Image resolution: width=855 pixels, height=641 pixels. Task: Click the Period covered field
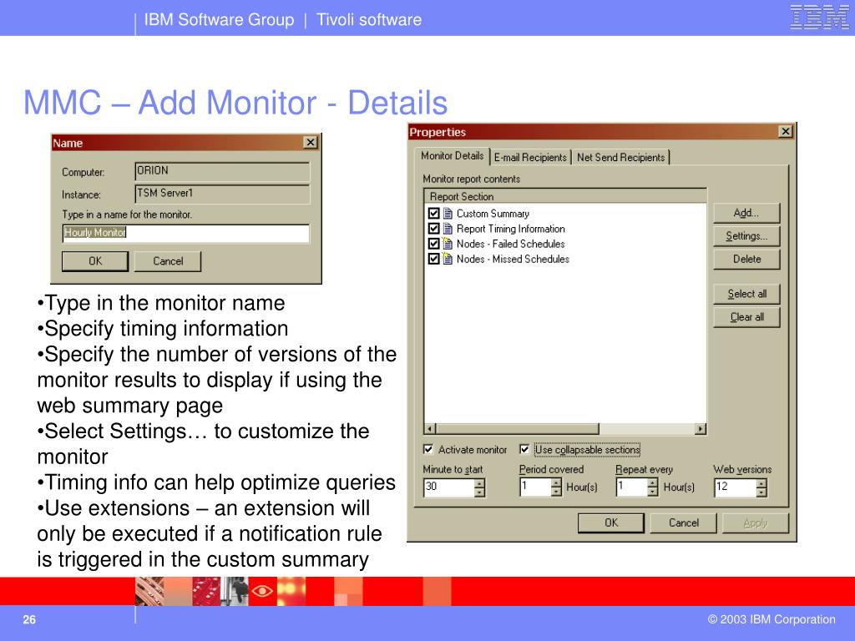coord(535,487)
